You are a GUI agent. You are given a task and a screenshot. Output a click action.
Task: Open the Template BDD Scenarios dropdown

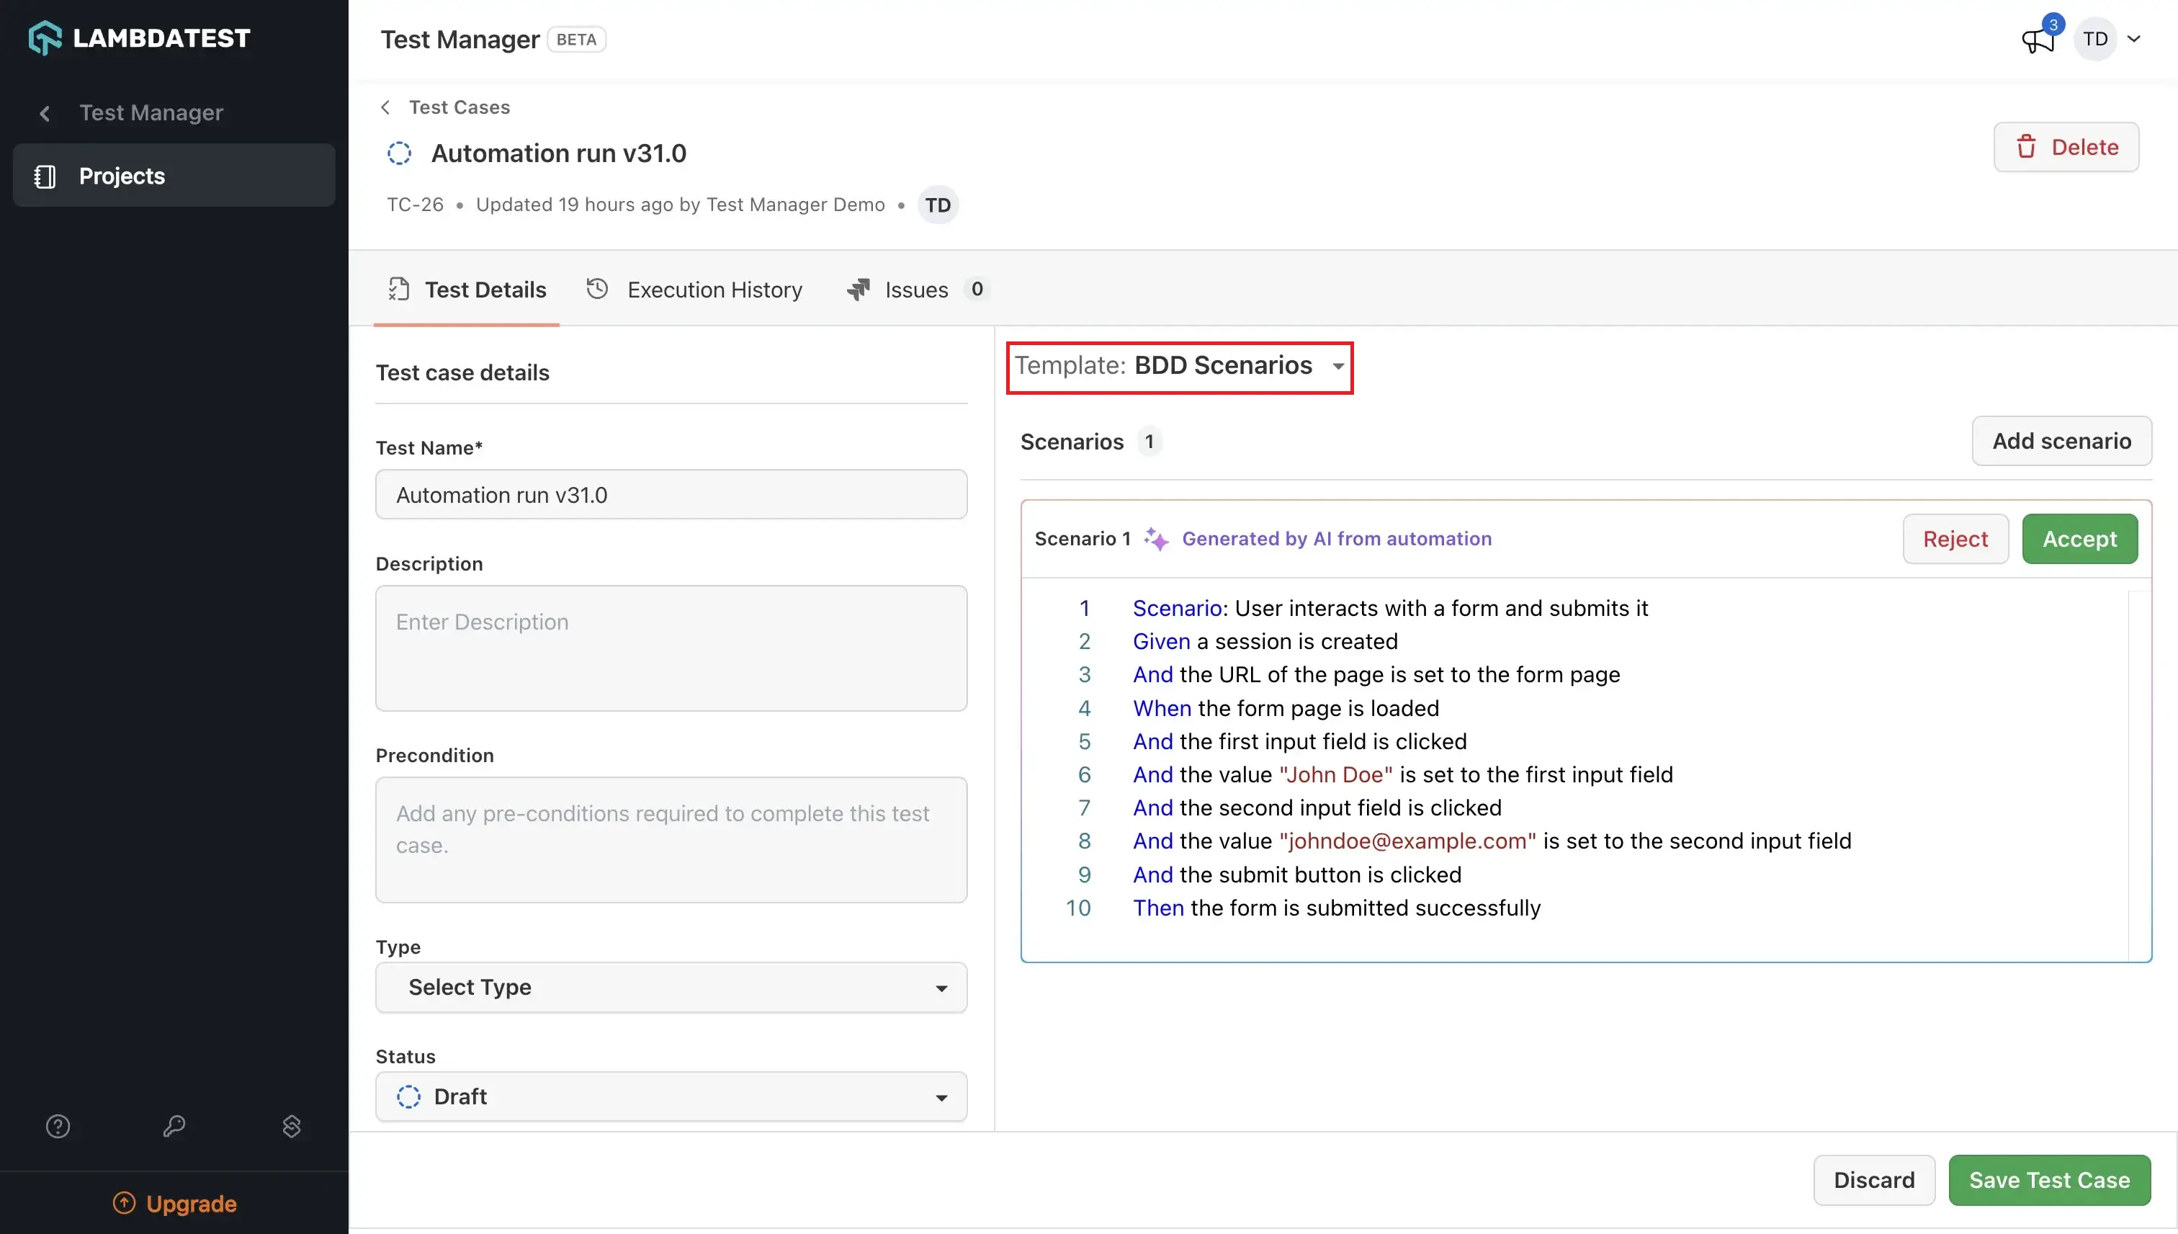click(1179, 367)
